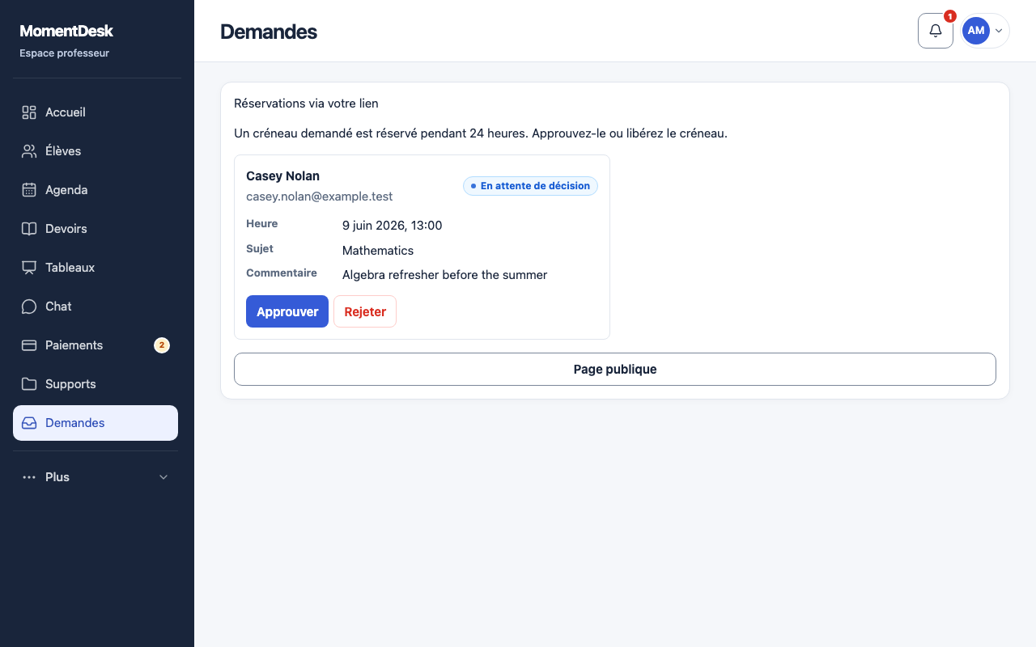
Task: Click the Agenda calendar icon
Action: (x=29, y=190)
